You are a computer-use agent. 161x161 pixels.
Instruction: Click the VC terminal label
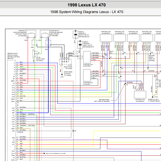click(x=14, y=140)
